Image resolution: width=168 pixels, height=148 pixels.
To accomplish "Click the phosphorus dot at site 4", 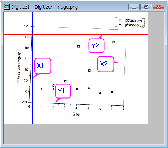I will pyautogui.click(x=77, y=89).
